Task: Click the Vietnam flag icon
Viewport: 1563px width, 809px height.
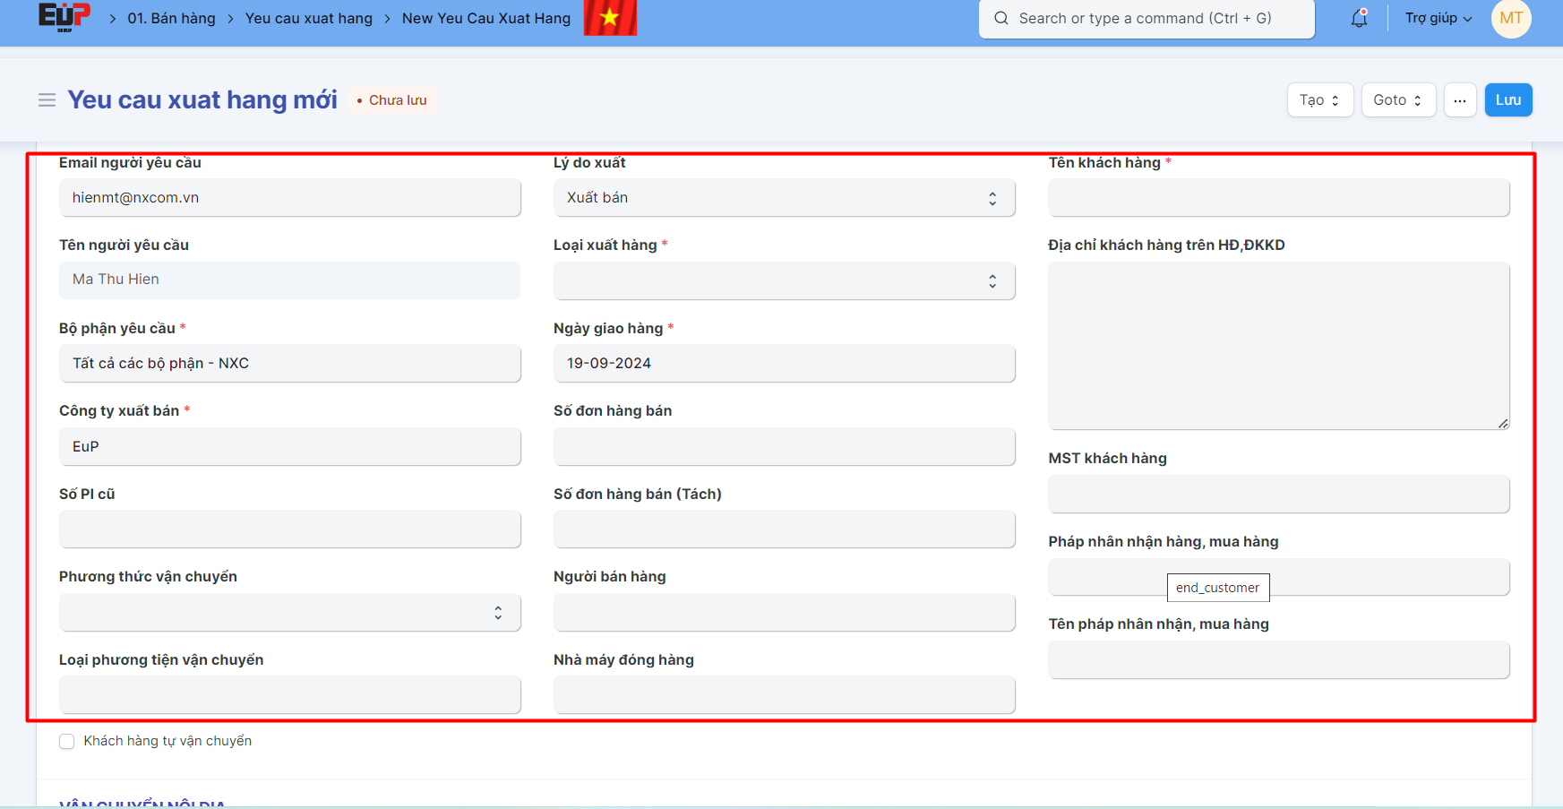Action: pyautogui.click(x=611, y=17)
